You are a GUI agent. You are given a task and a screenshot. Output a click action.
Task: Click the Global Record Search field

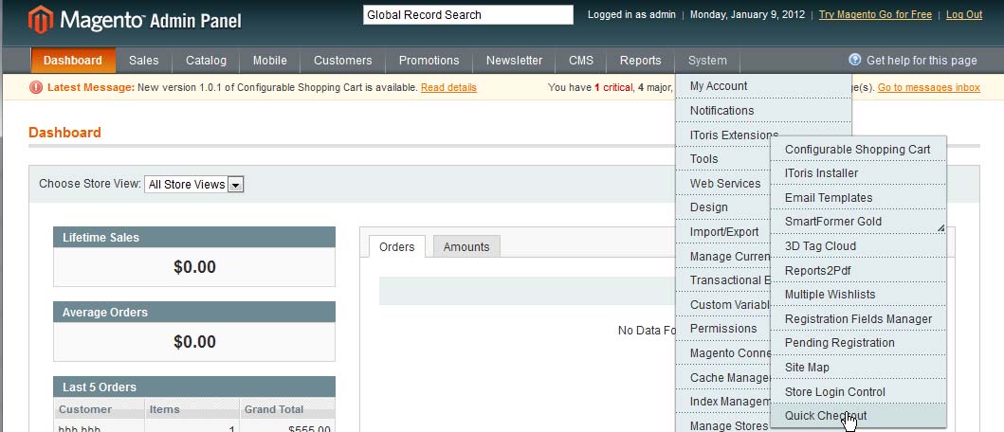[468, 15]
